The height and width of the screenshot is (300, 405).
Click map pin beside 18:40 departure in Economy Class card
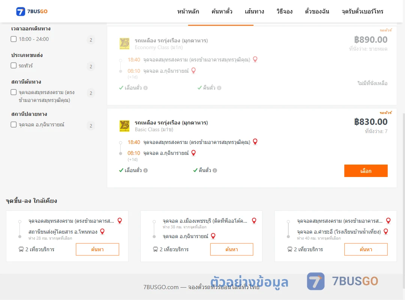pyautogui.click(x=255, y=59)
